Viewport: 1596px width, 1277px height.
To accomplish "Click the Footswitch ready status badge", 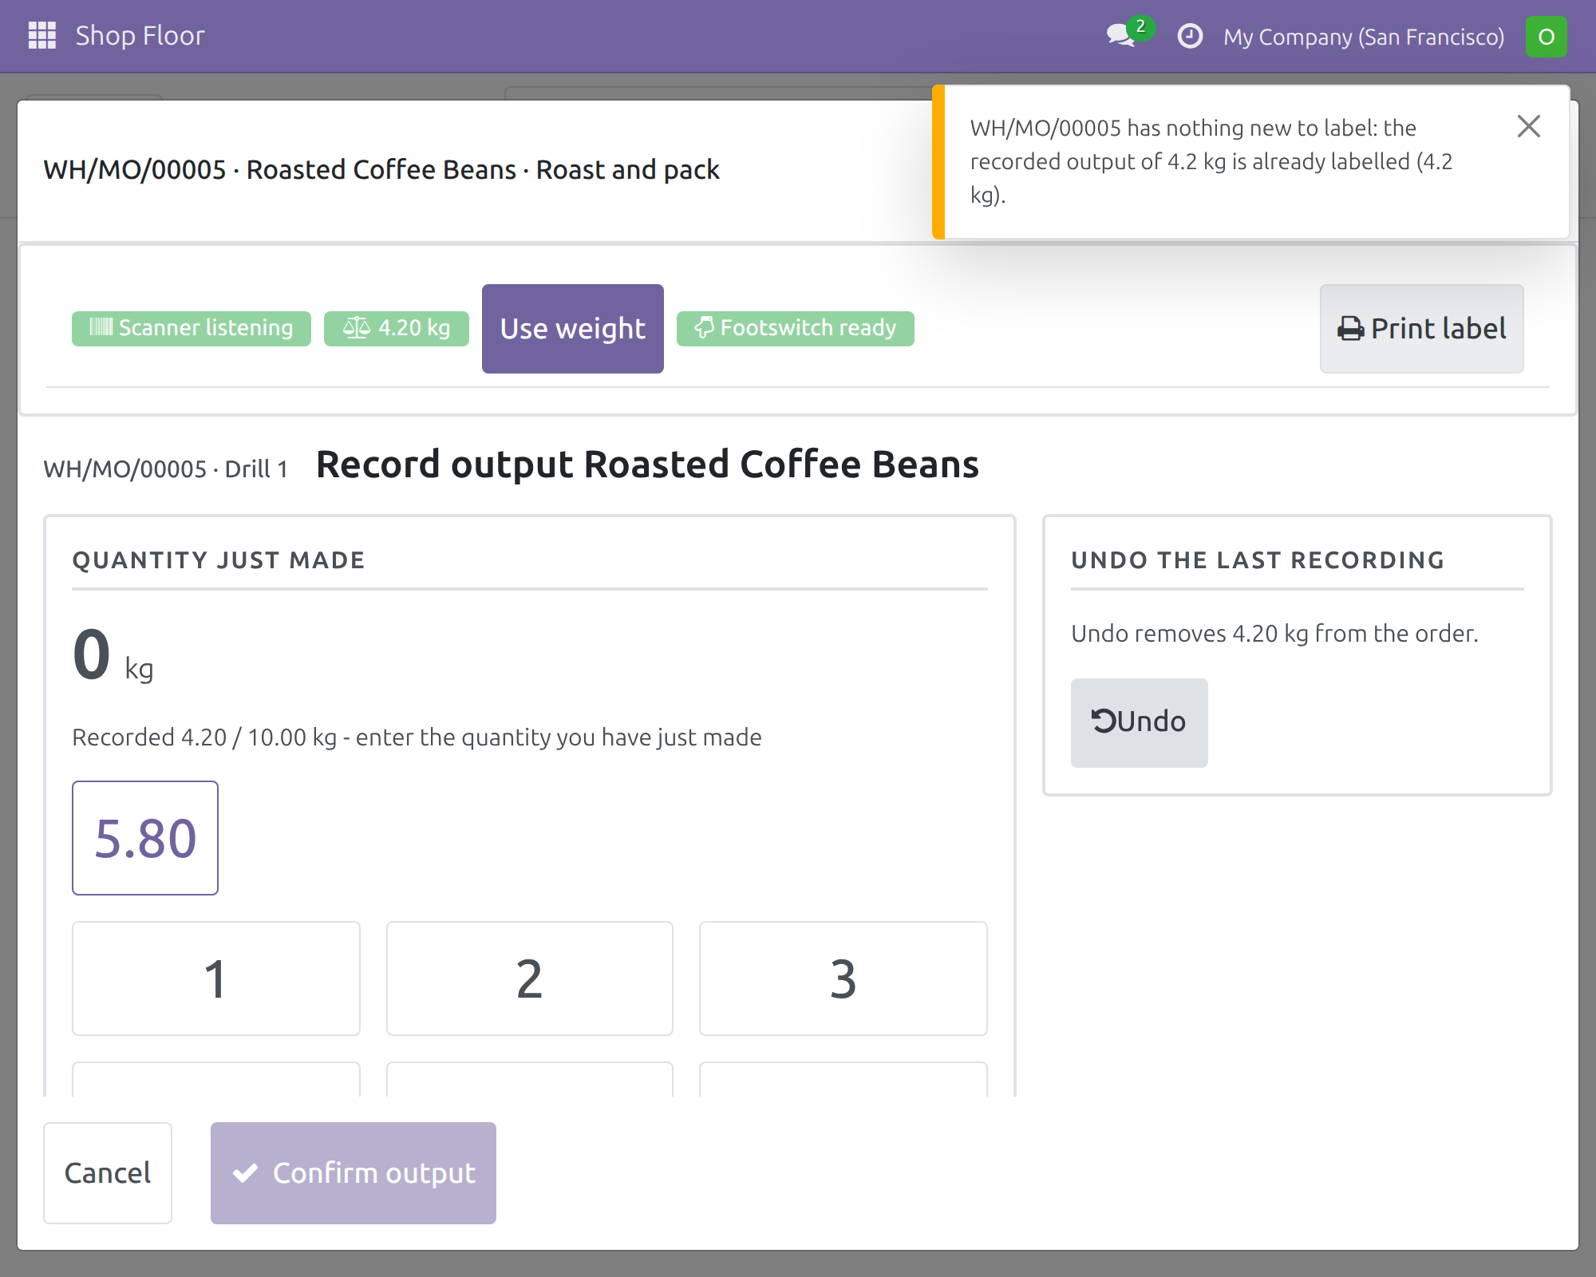I will coord(796,328).
